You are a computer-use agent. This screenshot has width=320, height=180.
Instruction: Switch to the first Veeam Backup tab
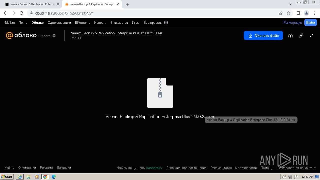click(x=32, y=4)
